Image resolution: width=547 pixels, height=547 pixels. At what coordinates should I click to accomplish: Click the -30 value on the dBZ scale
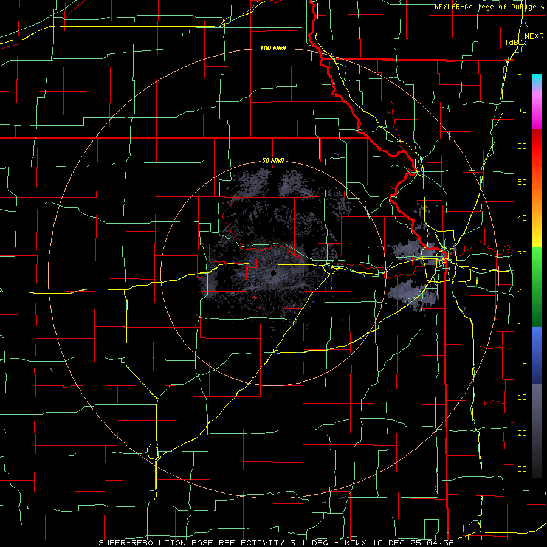[x=520, y=469]
